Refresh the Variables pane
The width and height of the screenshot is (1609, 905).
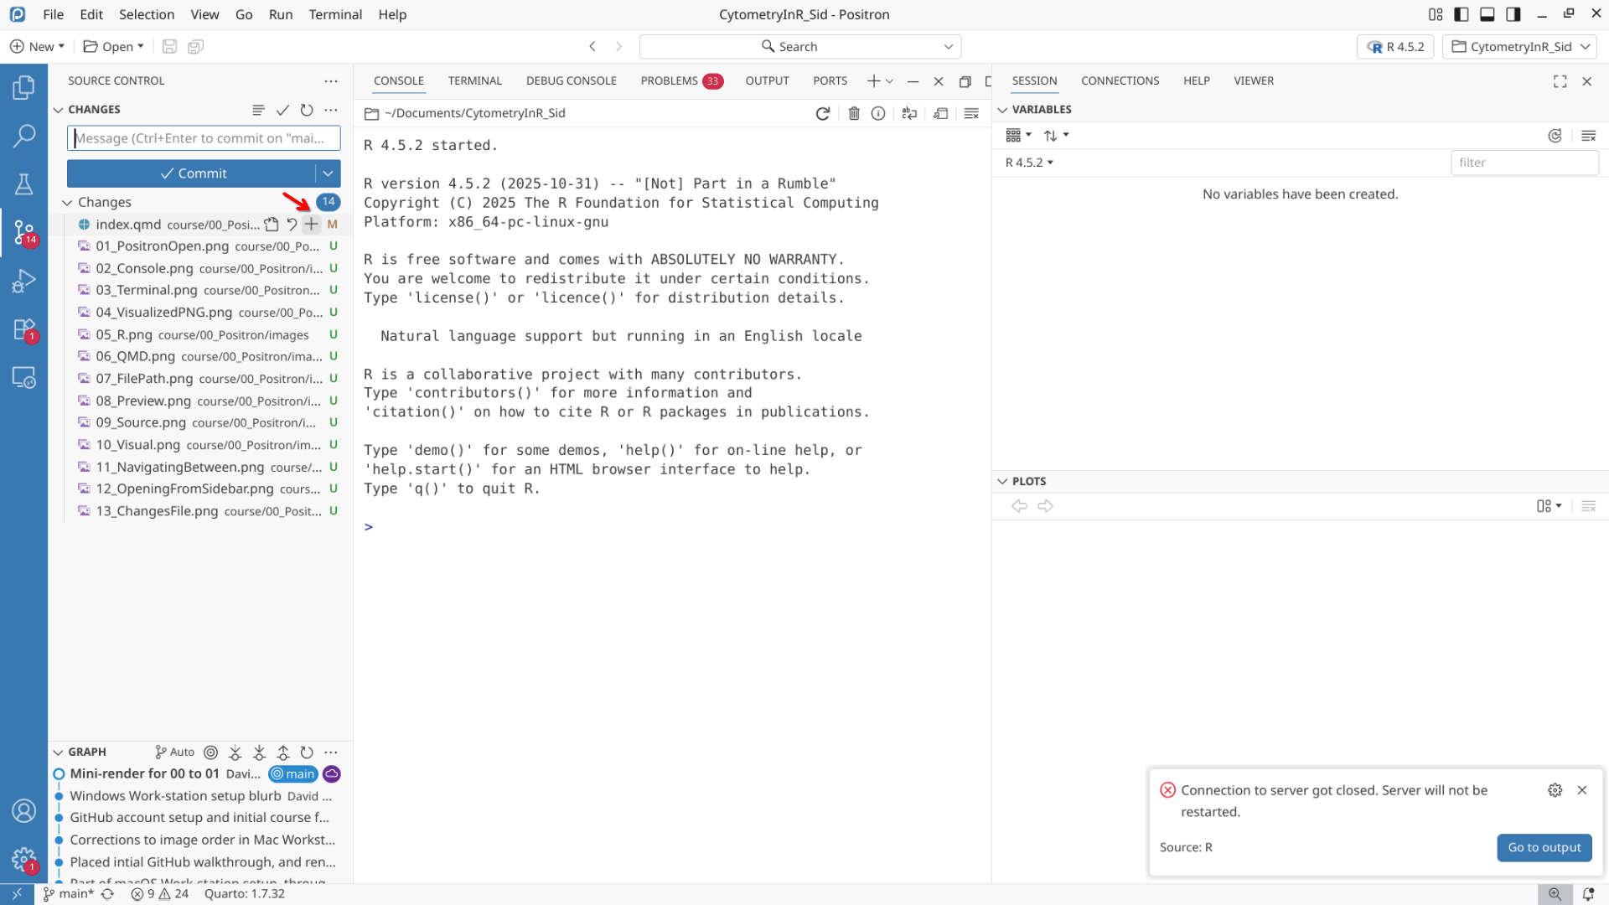click(x=1555, y=136)
